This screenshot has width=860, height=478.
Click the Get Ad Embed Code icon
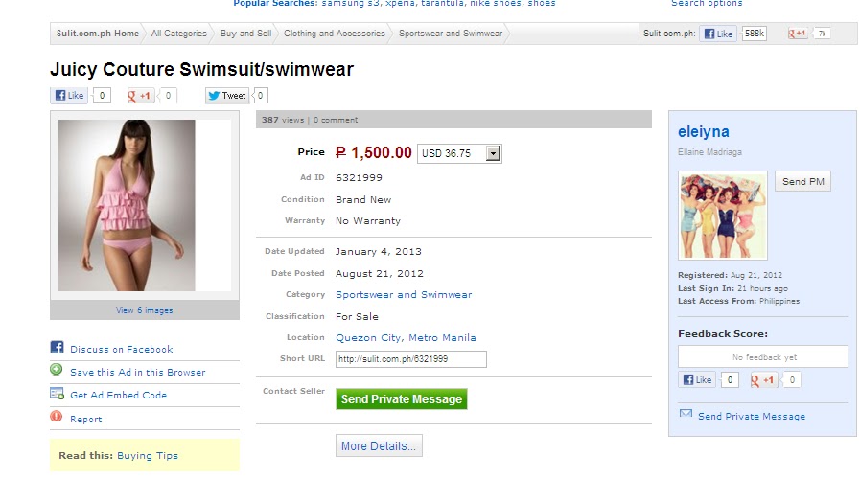click(57, 393)
